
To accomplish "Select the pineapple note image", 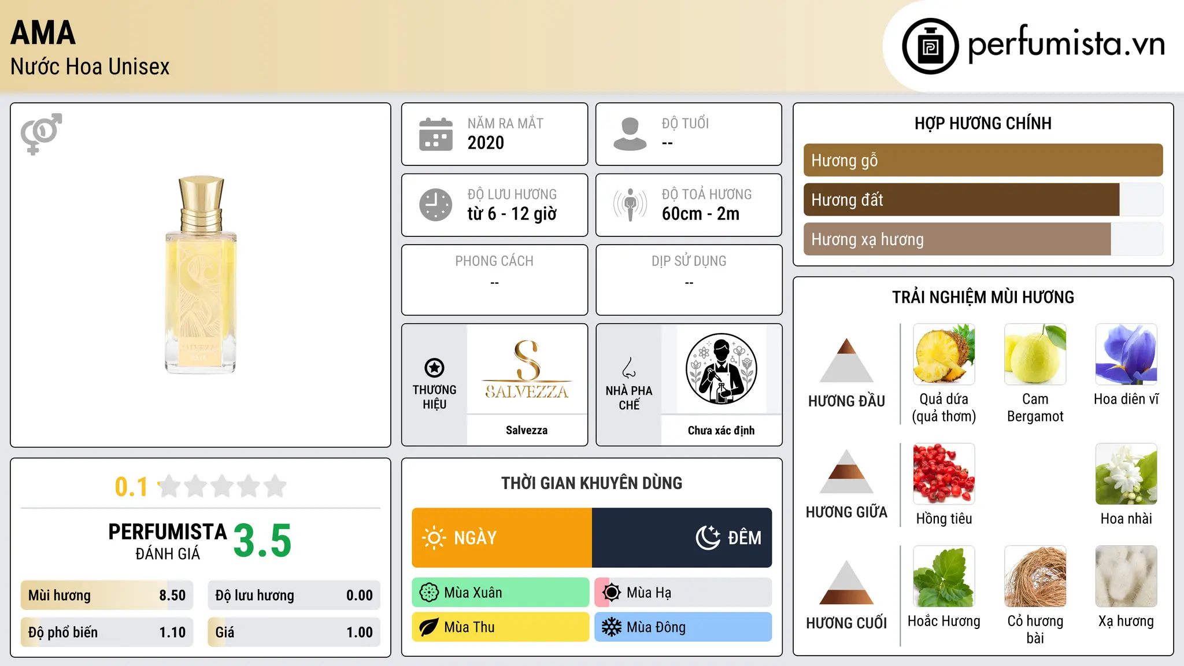I will 944,354.
